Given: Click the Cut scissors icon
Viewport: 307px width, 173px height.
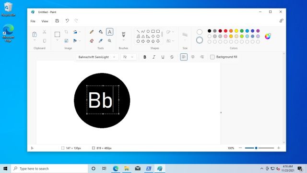Looking at the screenshot, I should tap(45, 32).
